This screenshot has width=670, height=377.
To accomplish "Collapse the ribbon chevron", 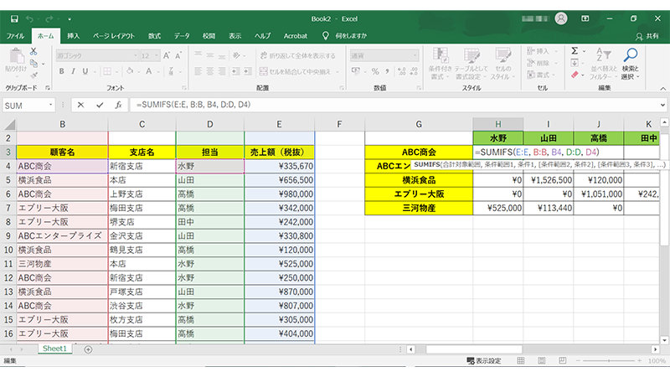I will 662,89.
